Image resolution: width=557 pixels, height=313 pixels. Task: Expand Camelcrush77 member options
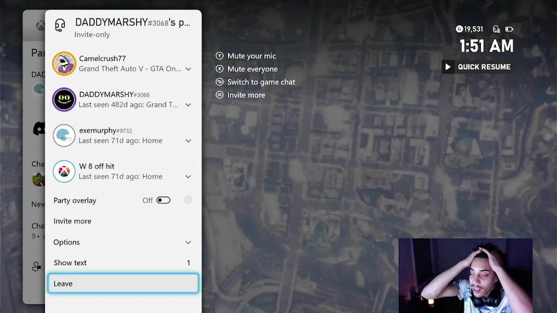tap(188, 69)
